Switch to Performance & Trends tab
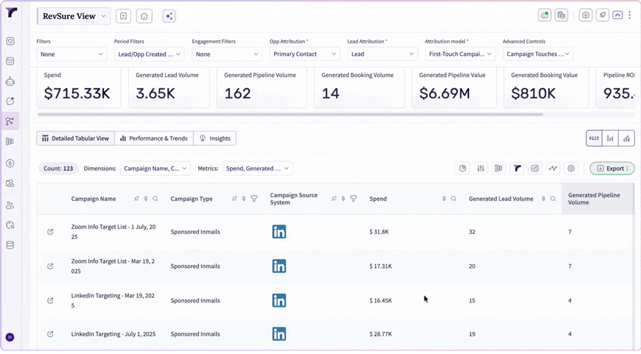 pyautogui.click(x=154, y=138)
